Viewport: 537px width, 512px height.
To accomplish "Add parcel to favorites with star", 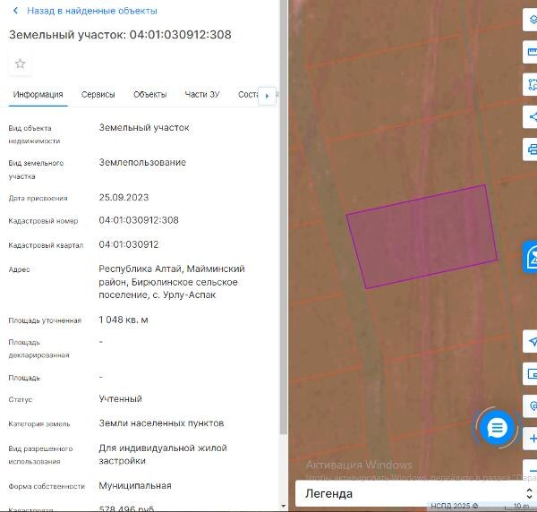I will tap(21, 64).
